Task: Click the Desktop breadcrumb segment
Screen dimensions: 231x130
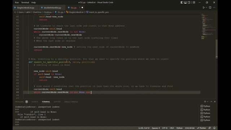Action: pyautogui.click(x=48, y=12)
